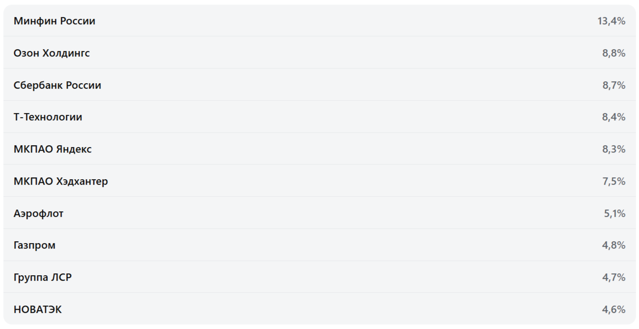Open the Группа ЛСР entry

43,278
